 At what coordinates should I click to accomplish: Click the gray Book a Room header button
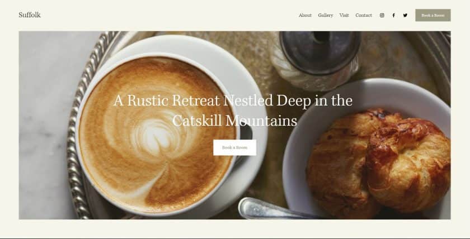[x=433, y=15]
